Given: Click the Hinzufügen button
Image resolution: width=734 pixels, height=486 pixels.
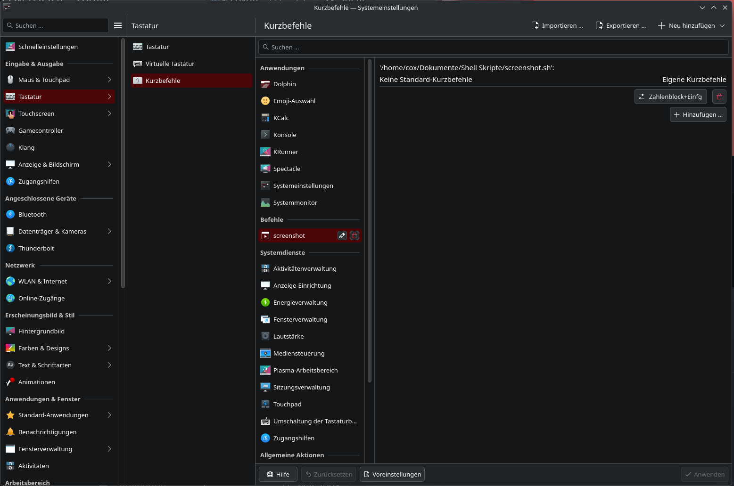Looking at the screenshot, I should [698, 114].
